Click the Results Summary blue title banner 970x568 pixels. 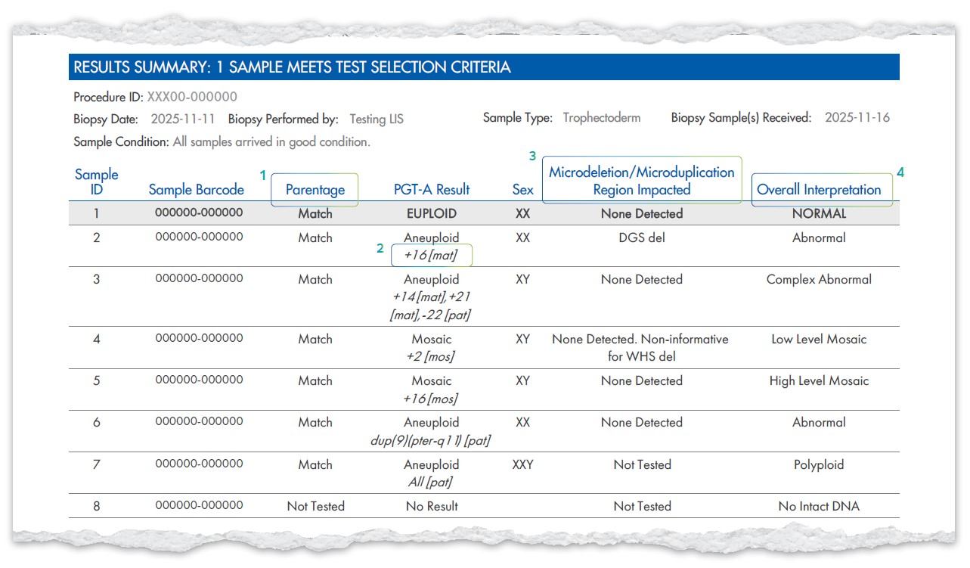point(484,67)
